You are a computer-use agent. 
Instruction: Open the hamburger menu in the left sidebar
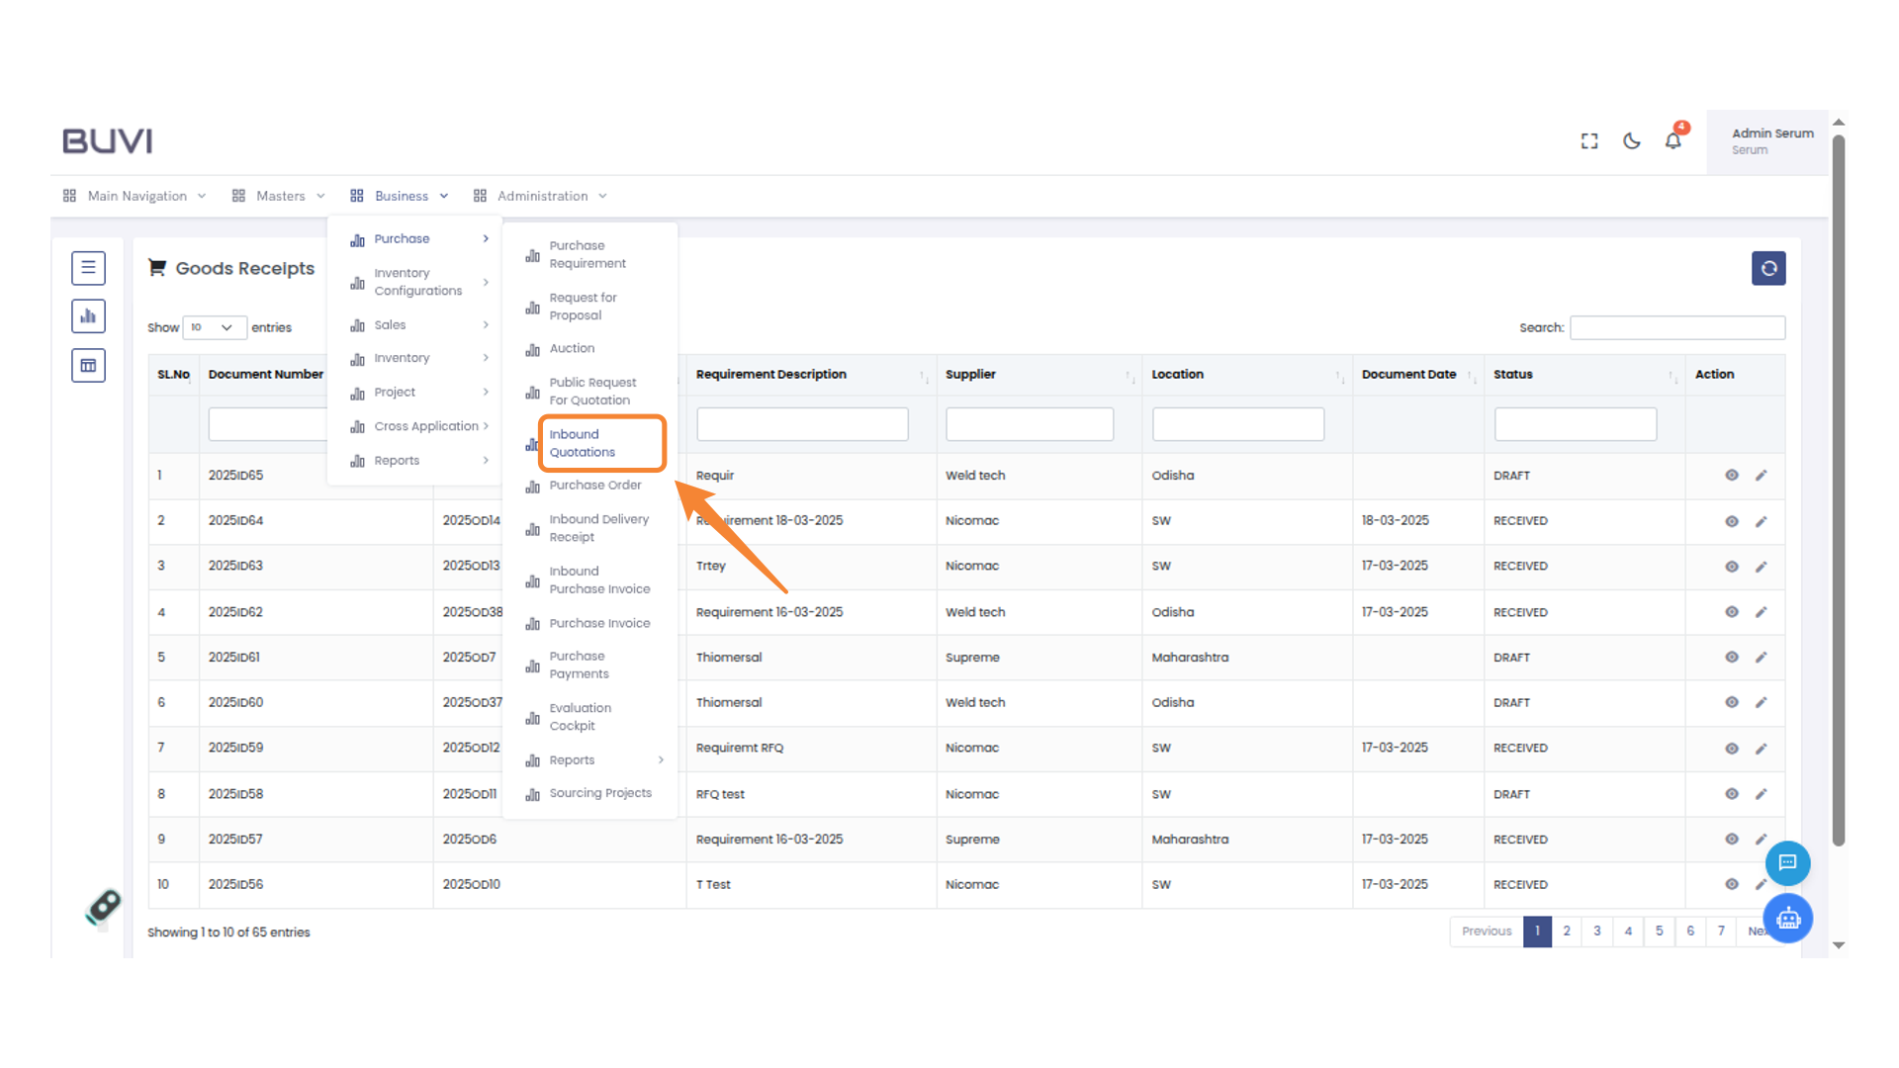point(88,268)
